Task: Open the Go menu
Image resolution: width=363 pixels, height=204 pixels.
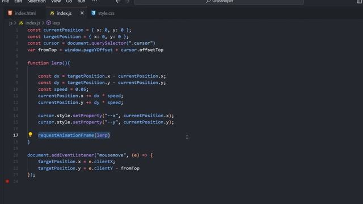Action: 69,1
